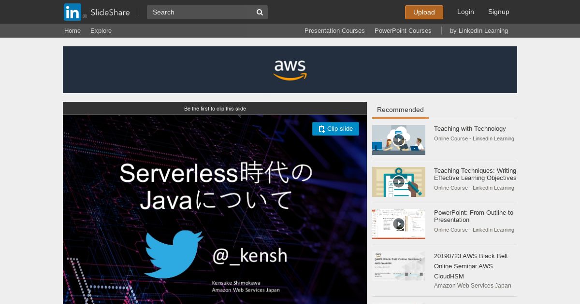Viewport: 580px width, 304px height.
Task: Open 20190723 AWS Black Belt CloudHSM title
Action: coord(471,266)
